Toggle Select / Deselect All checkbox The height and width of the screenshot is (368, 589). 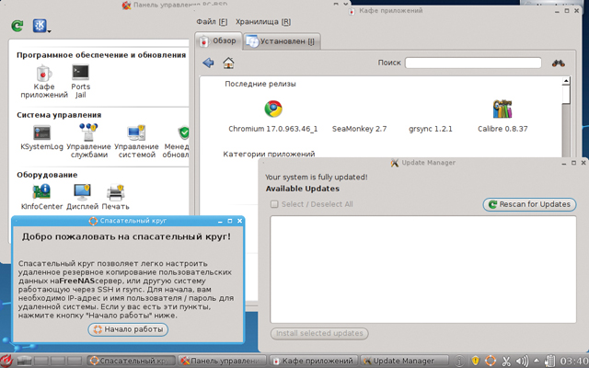coord(274,204)
